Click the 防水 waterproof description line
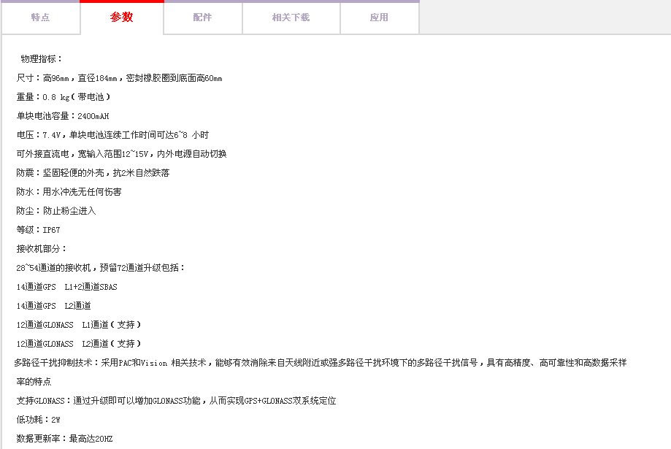The width and height of the screenshot is (671, 449). (69, 192)
